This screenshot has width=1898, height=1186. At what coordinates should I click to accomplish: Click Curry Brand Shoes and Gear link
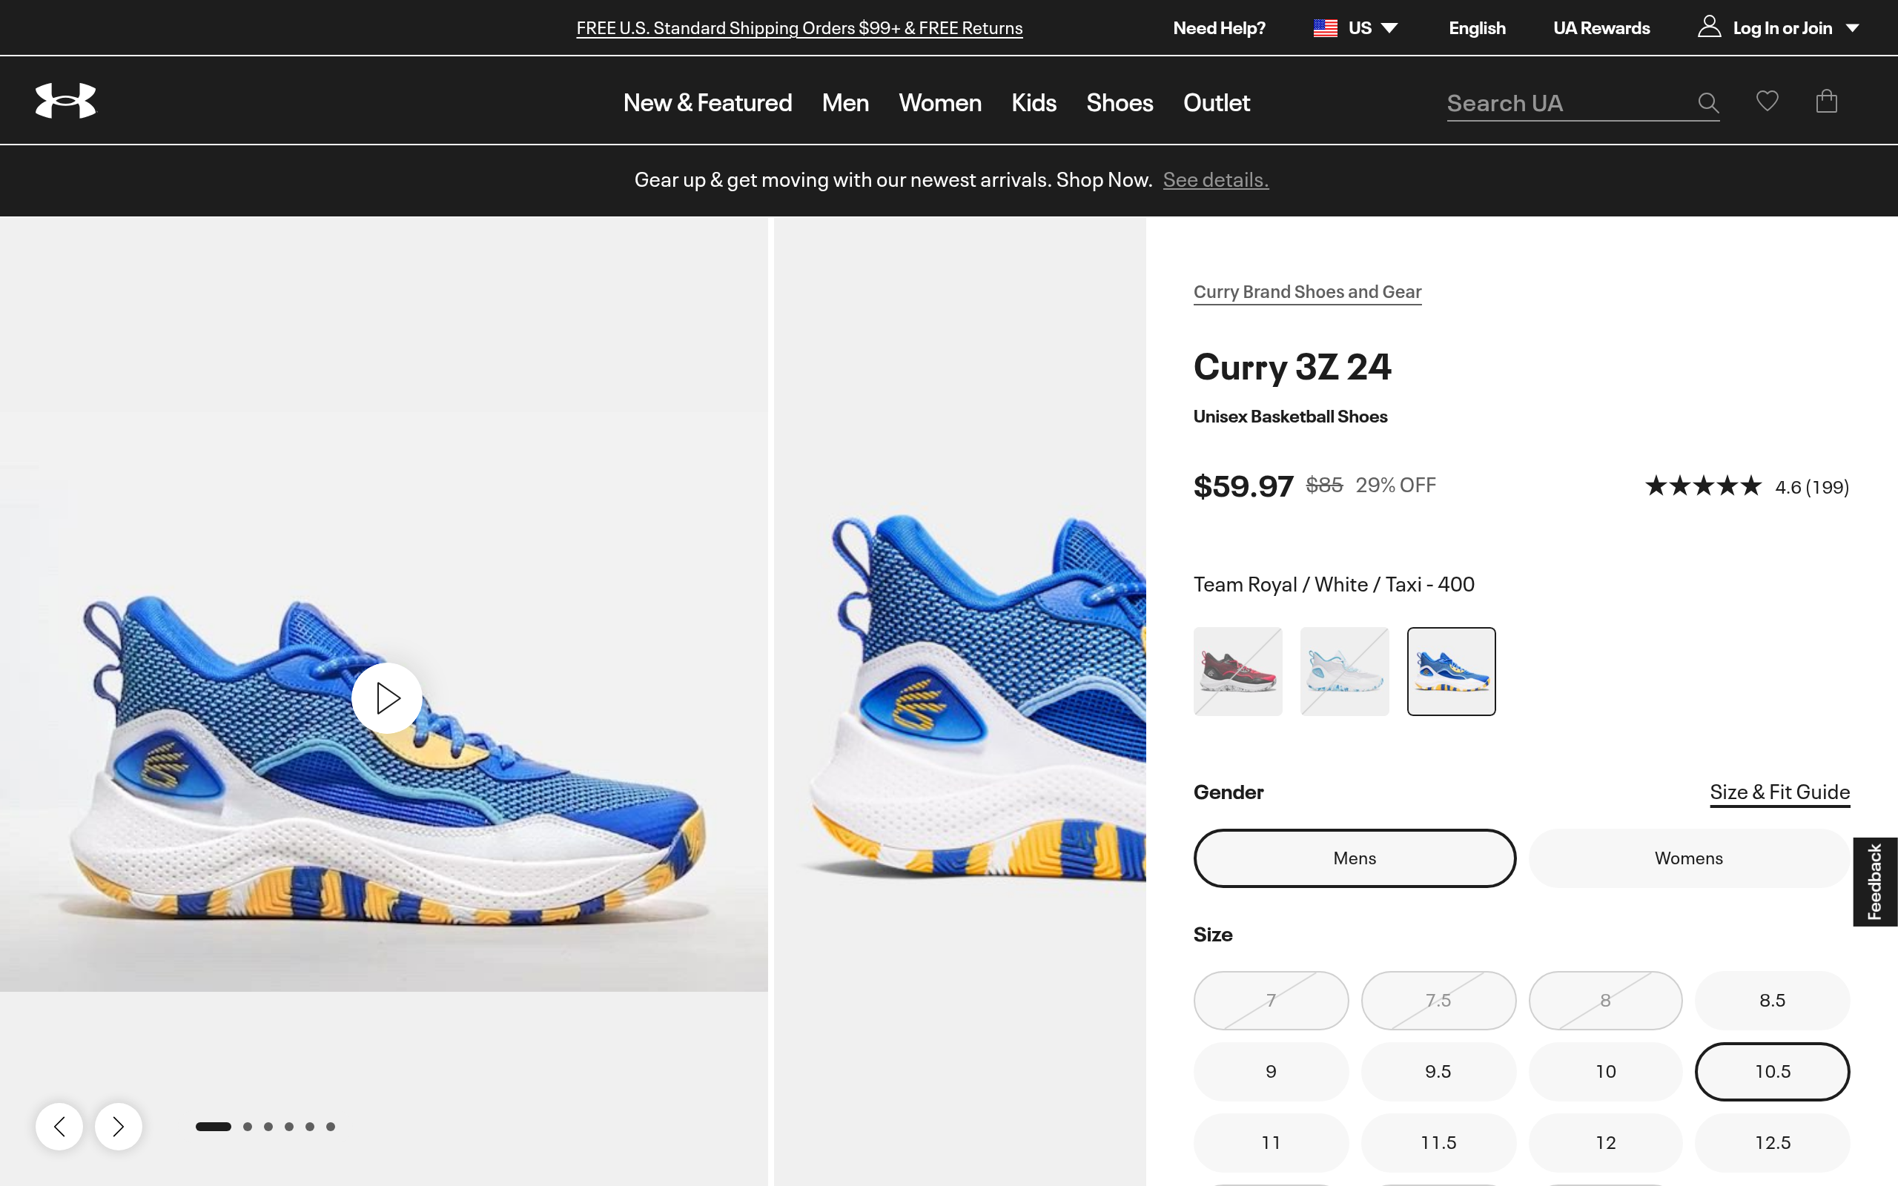1306,292
